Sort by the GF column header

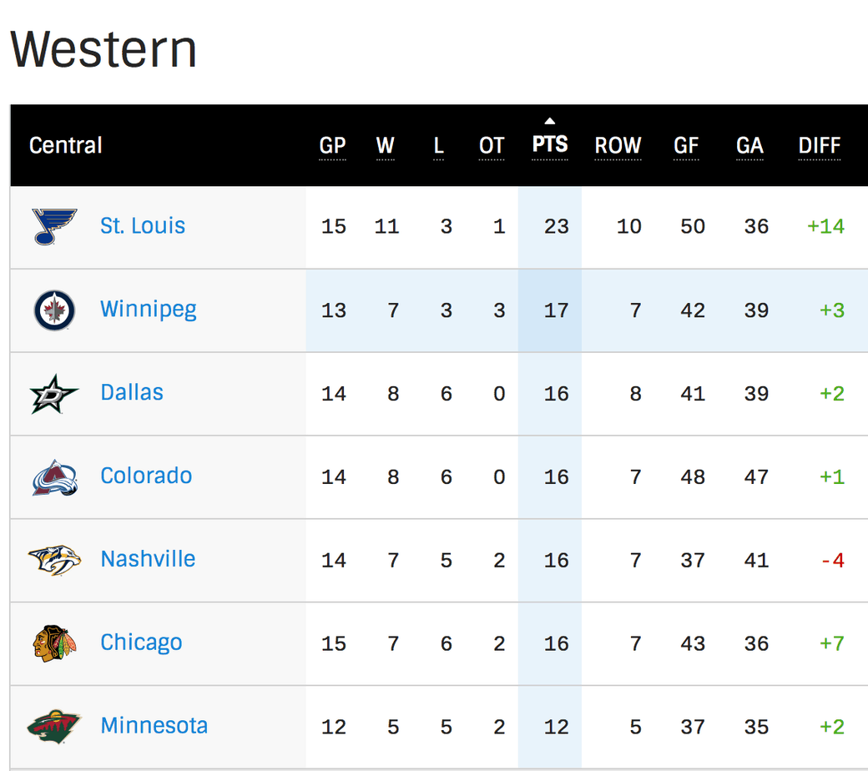coord(686,145)
